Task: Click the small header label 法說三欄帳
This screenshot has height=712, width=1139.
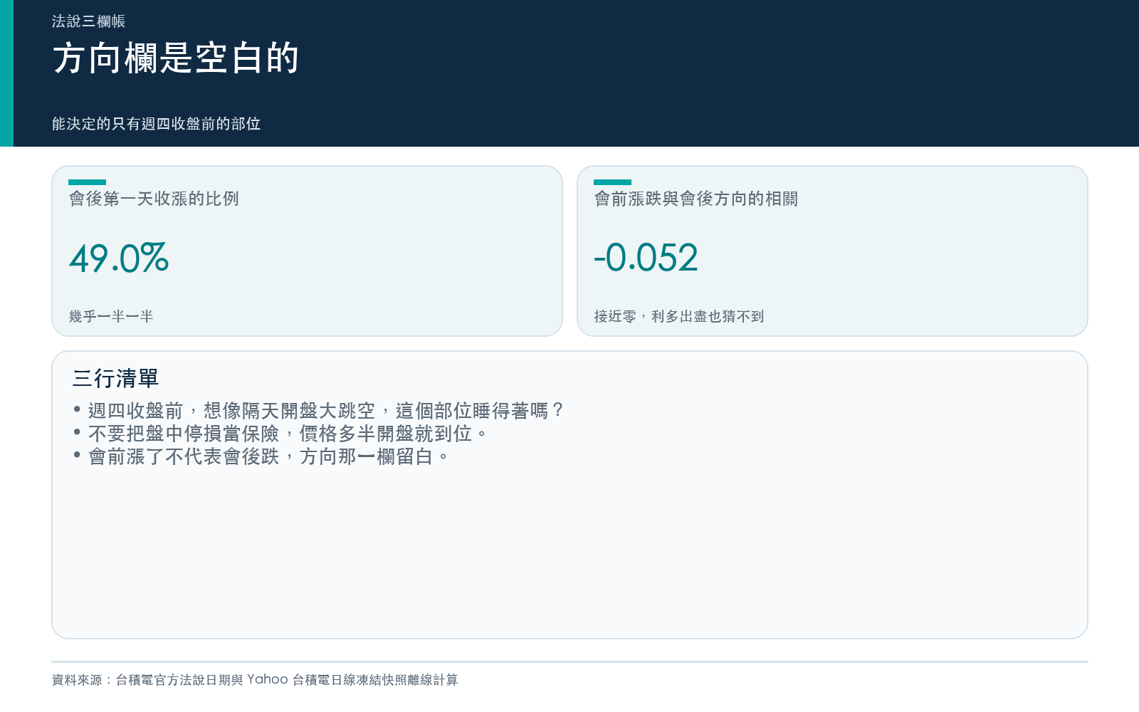Action: point(88,21)
